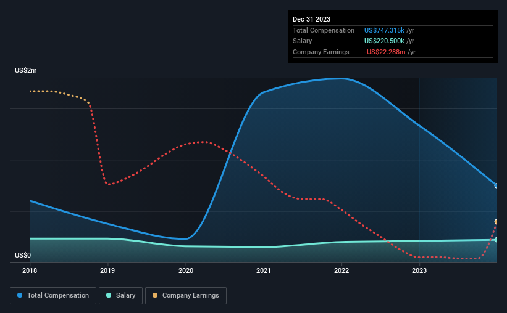
Task: Click the Company Earnings tooltip row label
Action: 321,52
